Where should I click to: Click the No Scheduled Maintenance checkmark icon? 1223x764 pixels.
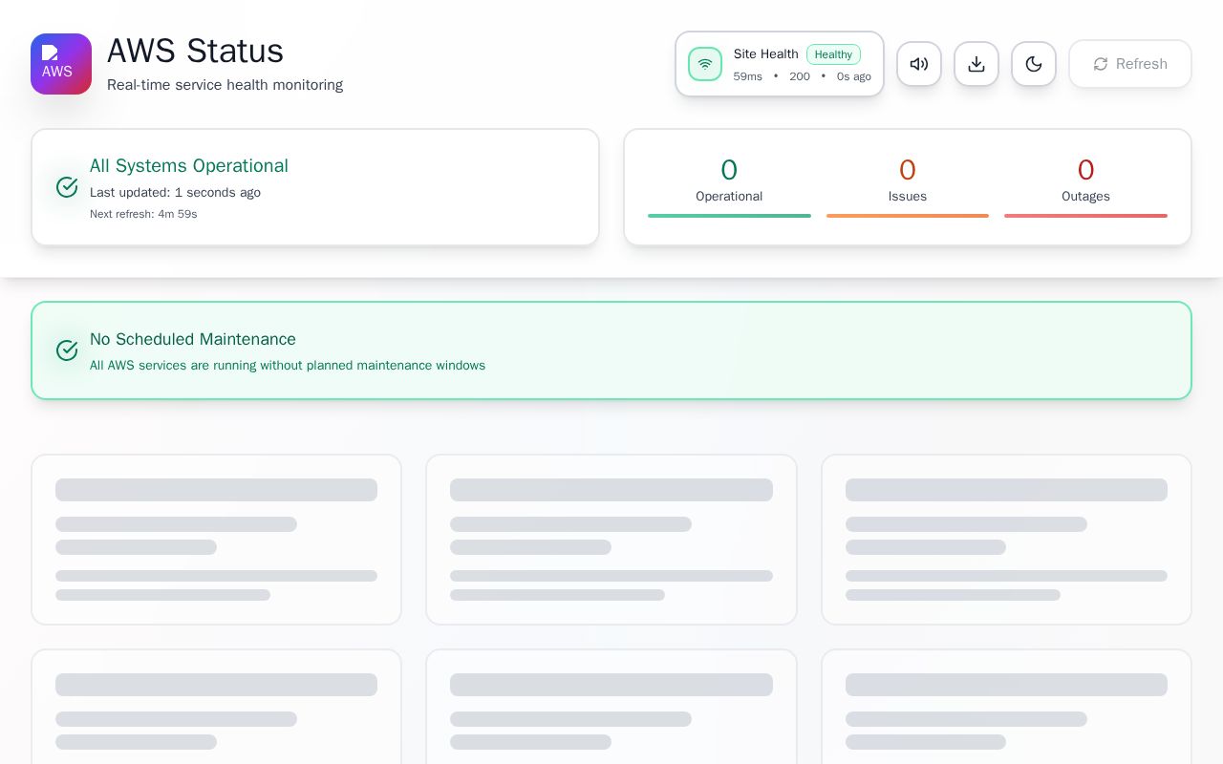tap(67, 350)
